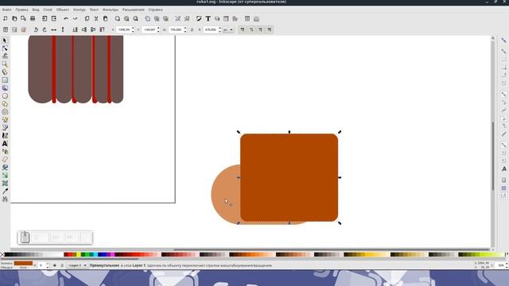Open the Файл menu

7,10
